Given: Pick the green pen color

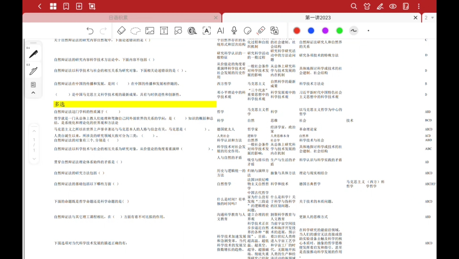Looking at the screenshot, I should (x=339, y=31).
